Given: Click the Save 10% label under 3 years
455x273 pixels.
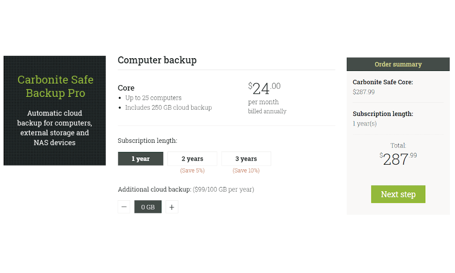Looking at the screenshot, I should [x=246, y=170].
